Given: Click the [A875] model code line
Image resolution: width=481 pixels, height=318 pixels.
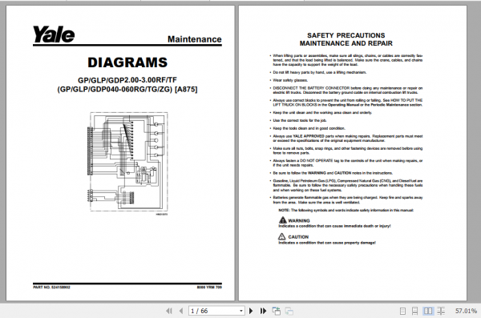Looking at the screenshot, I should pyautogui.click(x=127, y=90).
